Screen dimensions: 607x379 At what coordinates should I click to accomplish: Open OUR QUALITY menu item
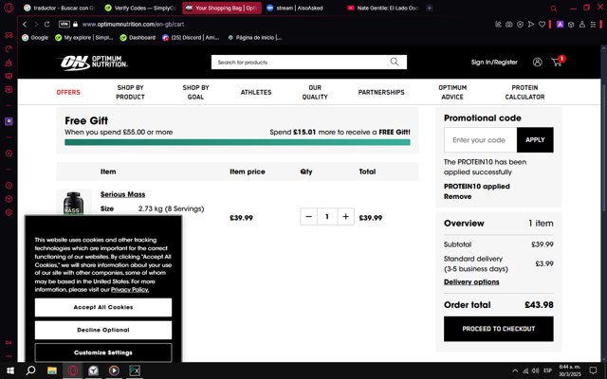pyautogui.click(x=315, y=92)
